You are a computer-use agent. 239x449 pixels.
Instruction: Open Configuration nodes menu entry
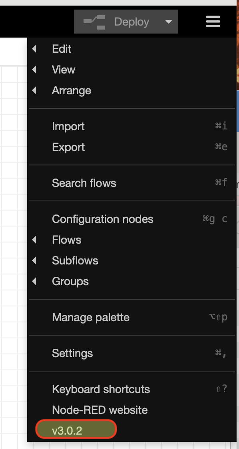click(x=131, y=219)
